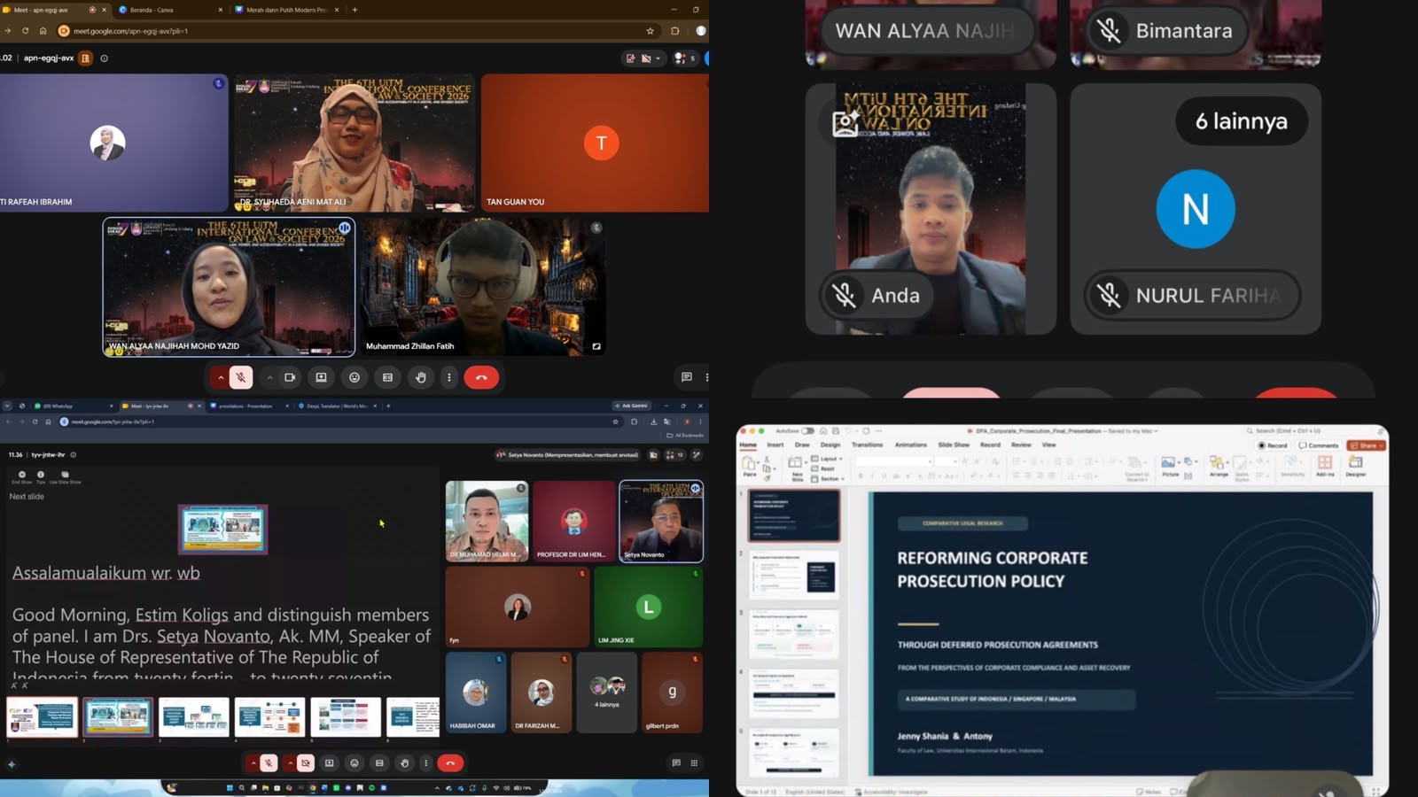The image size is (1418, 797).
Task: Turn on captions in apn-egqj-avx meeting
Action: coord(387,377)
